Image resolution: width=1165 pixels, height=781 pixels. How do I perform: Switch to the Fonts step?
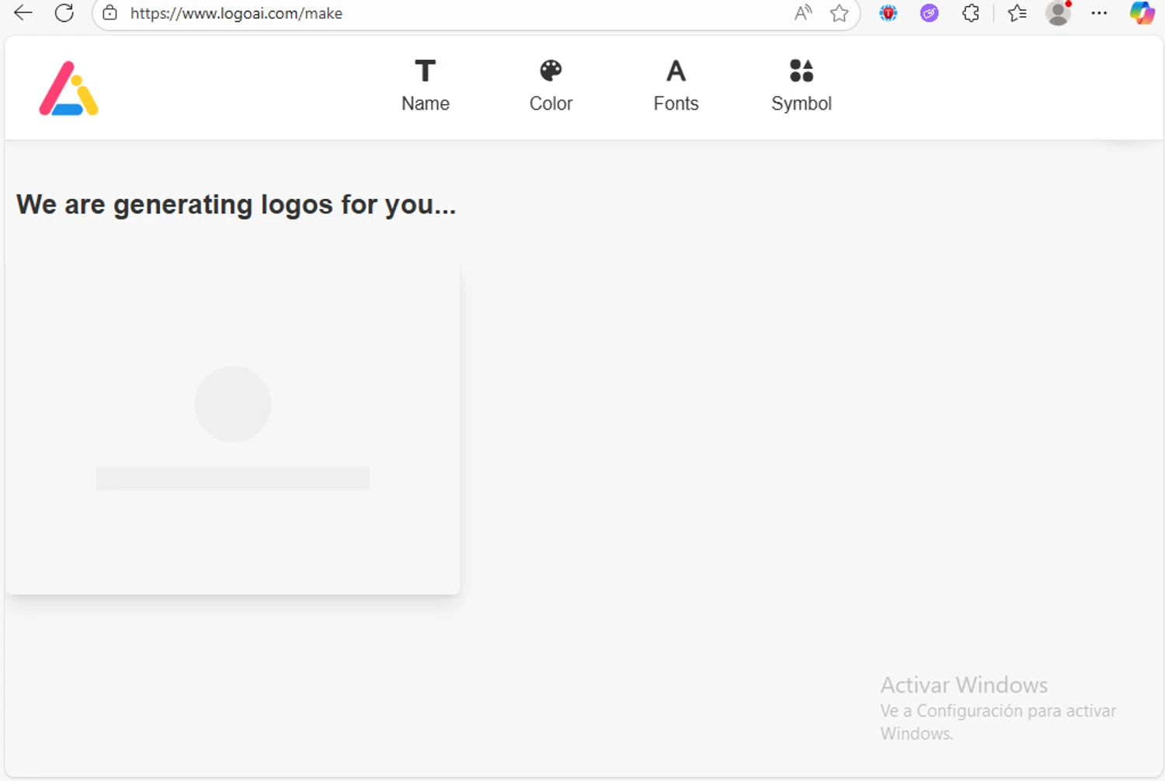(x=676, y=86)
